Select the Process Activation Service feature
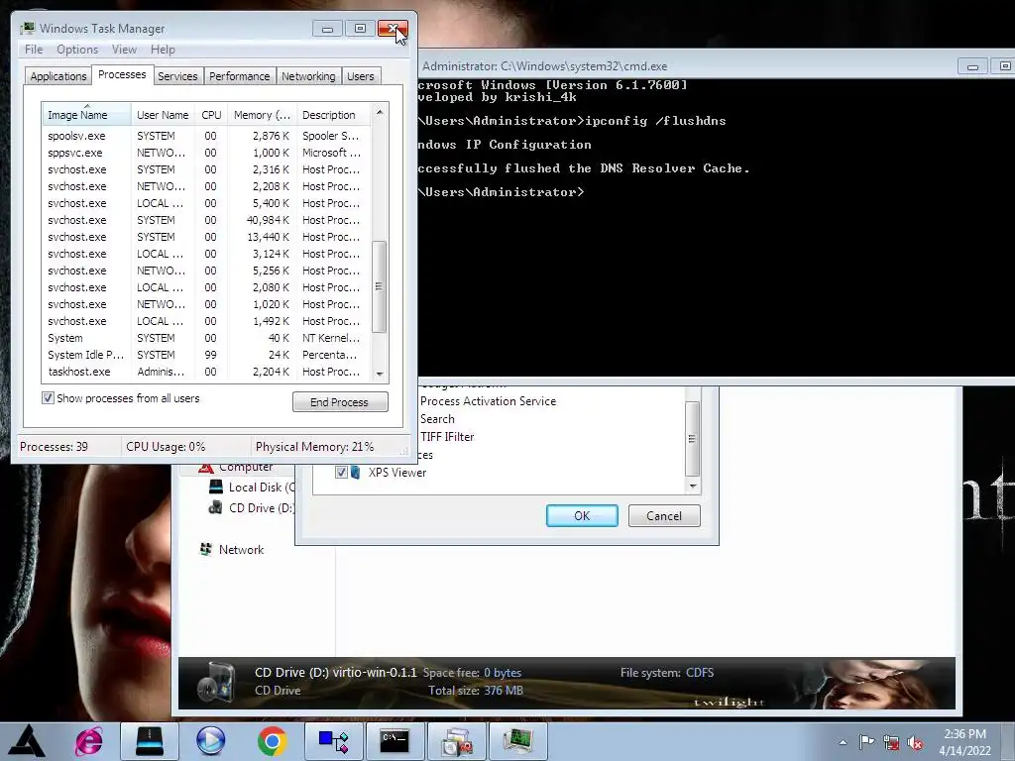The image size is (1015, 761). [488, 401]
